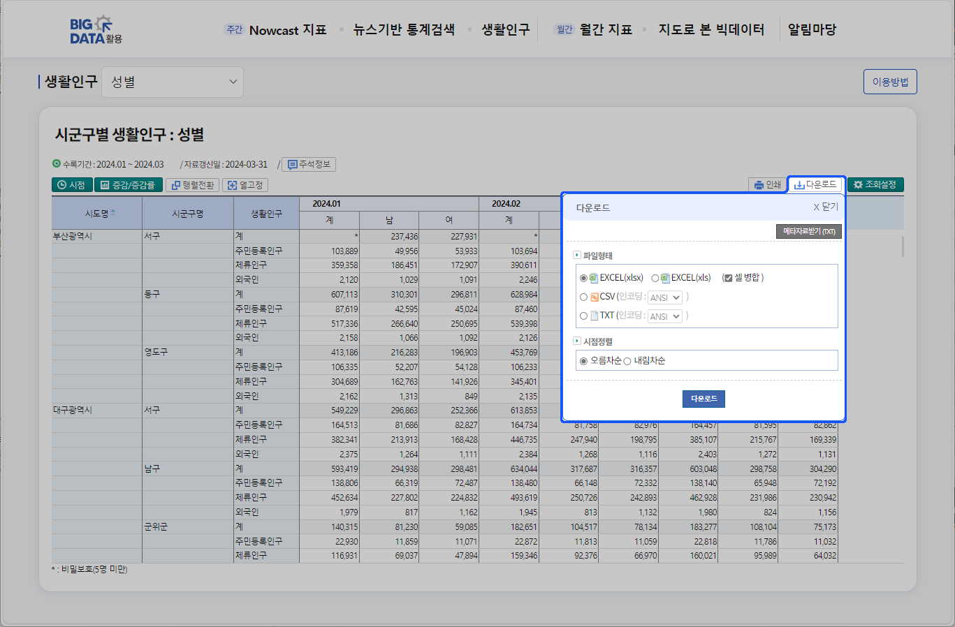Click the 시점 clock icon button
The image size is (955, 627).
(72, 185)
